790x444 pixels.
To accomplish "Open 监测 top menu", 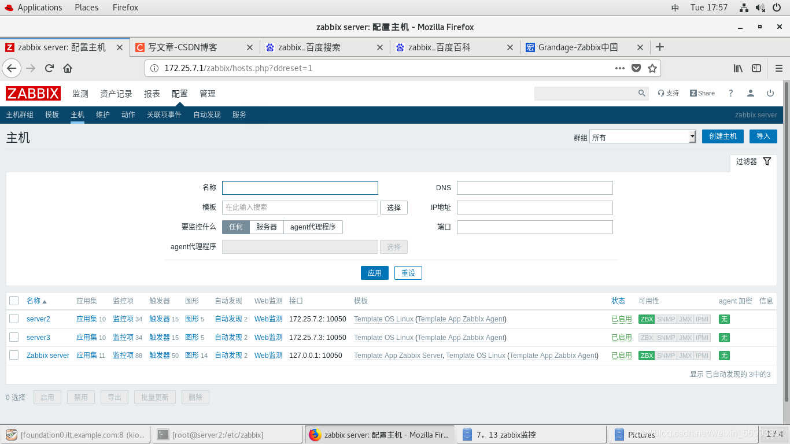I will tap(80, 94).
